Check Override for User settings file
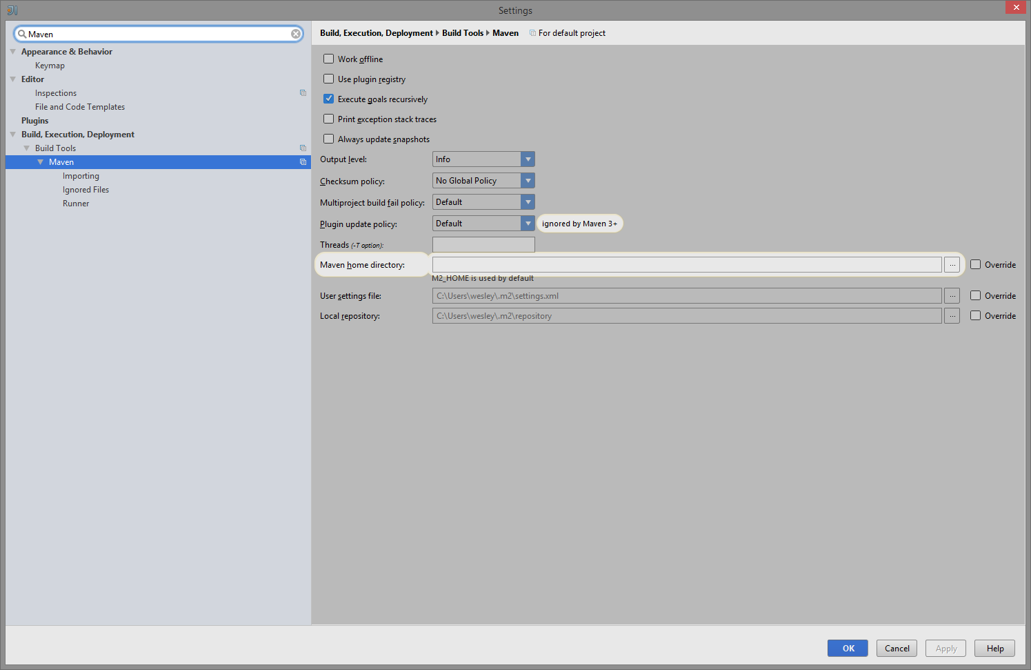 click(x=976, y=296)
